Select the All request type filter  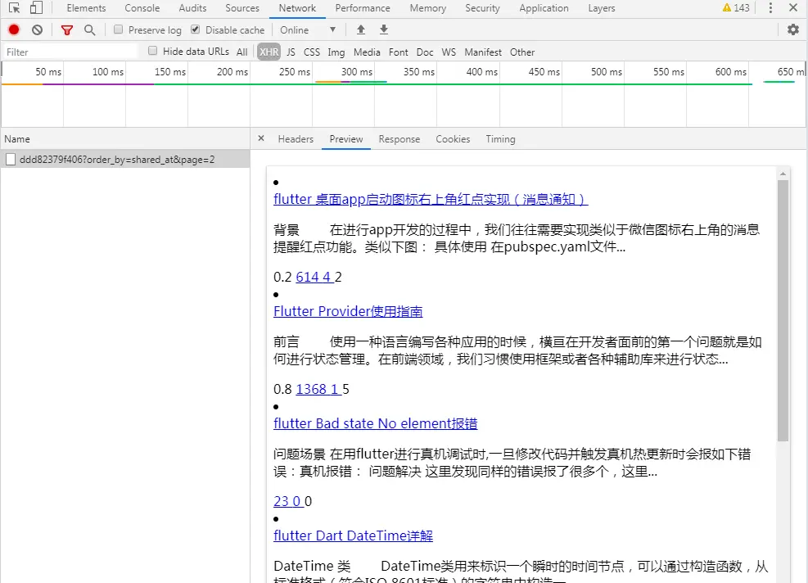click(241, 52)
